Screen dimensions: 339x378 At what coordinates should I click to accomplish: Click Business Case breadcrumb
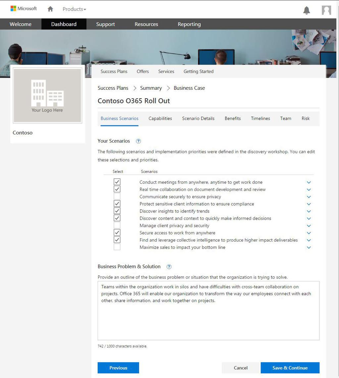[189, 88]
